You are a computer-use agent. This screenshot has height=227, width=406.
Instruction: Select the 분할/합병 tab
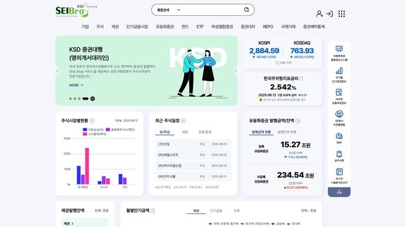(205, 132)
